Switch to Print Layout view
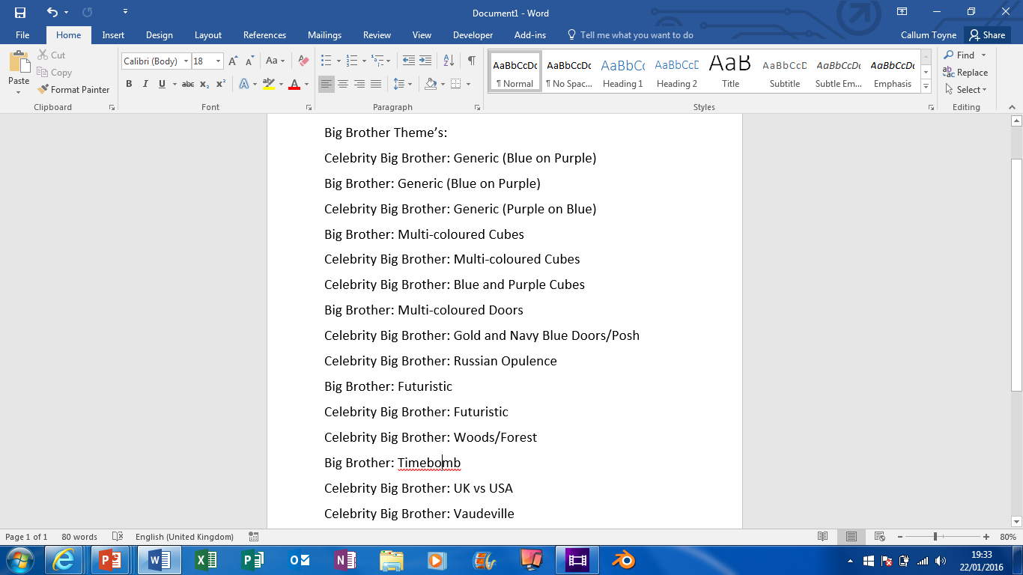1023x575 pixels. 852,537
